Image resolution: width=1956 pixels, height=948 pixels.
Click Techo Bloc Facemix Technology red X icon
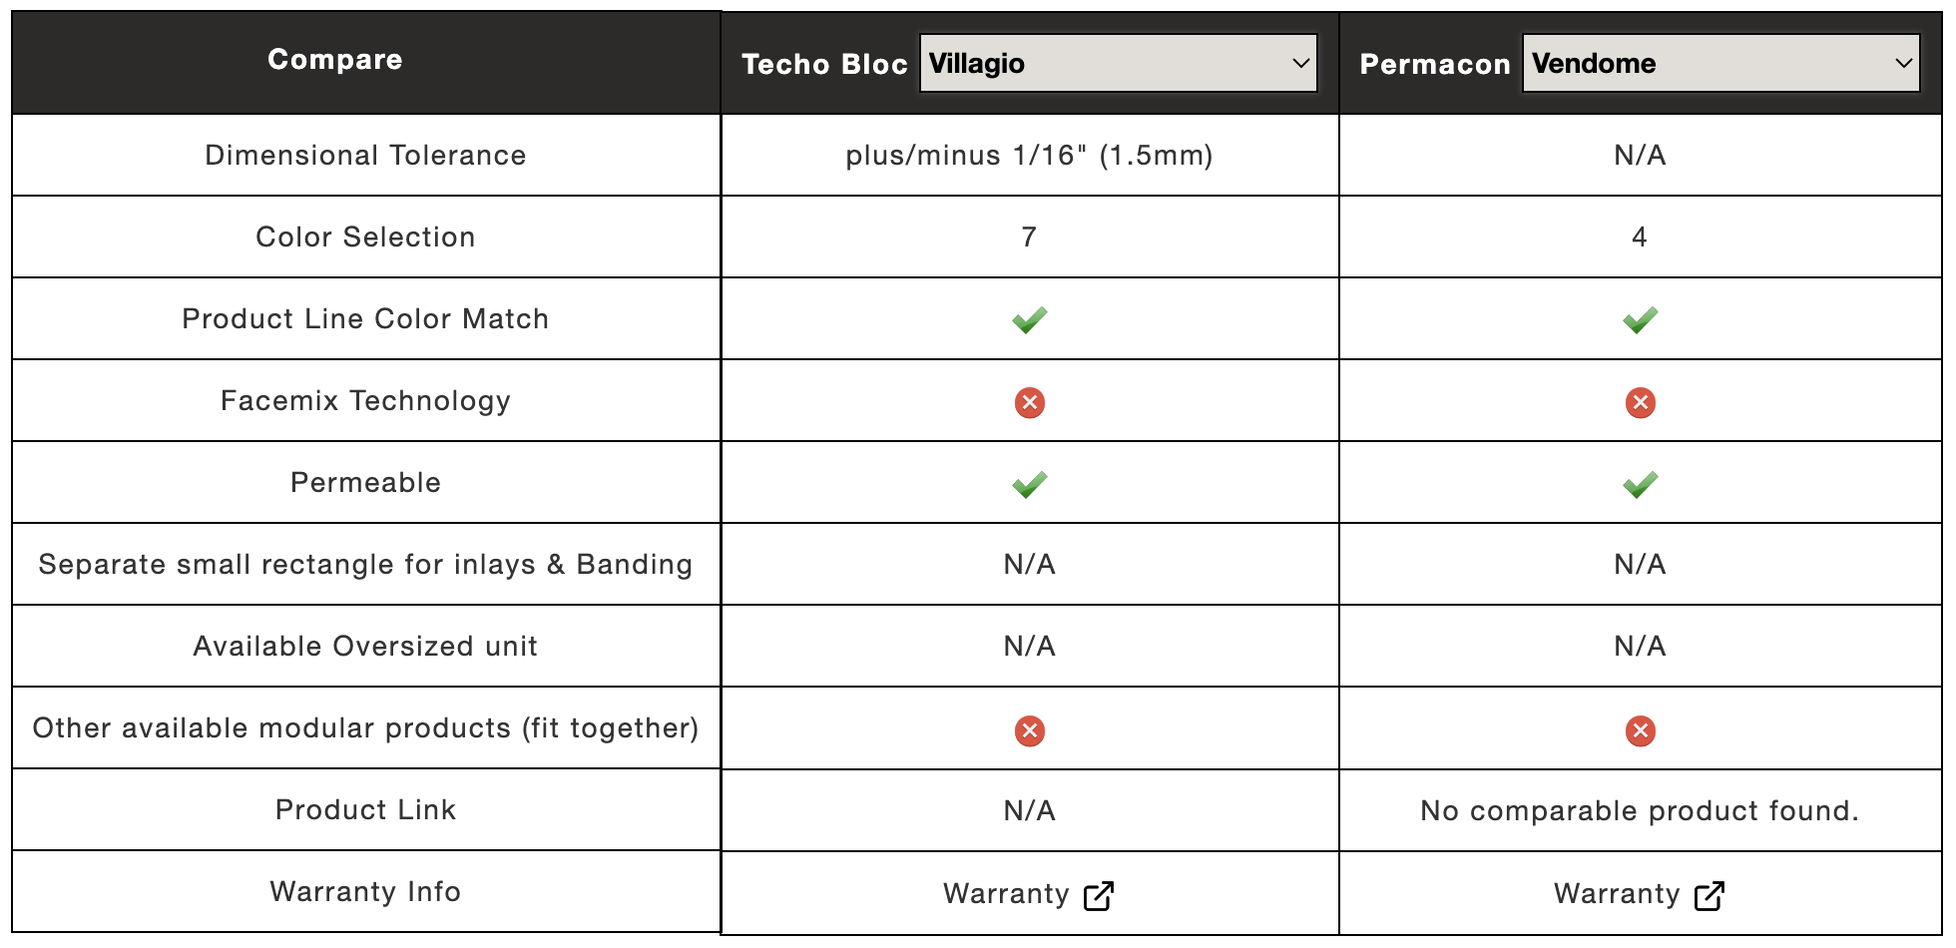[1030, 403]
